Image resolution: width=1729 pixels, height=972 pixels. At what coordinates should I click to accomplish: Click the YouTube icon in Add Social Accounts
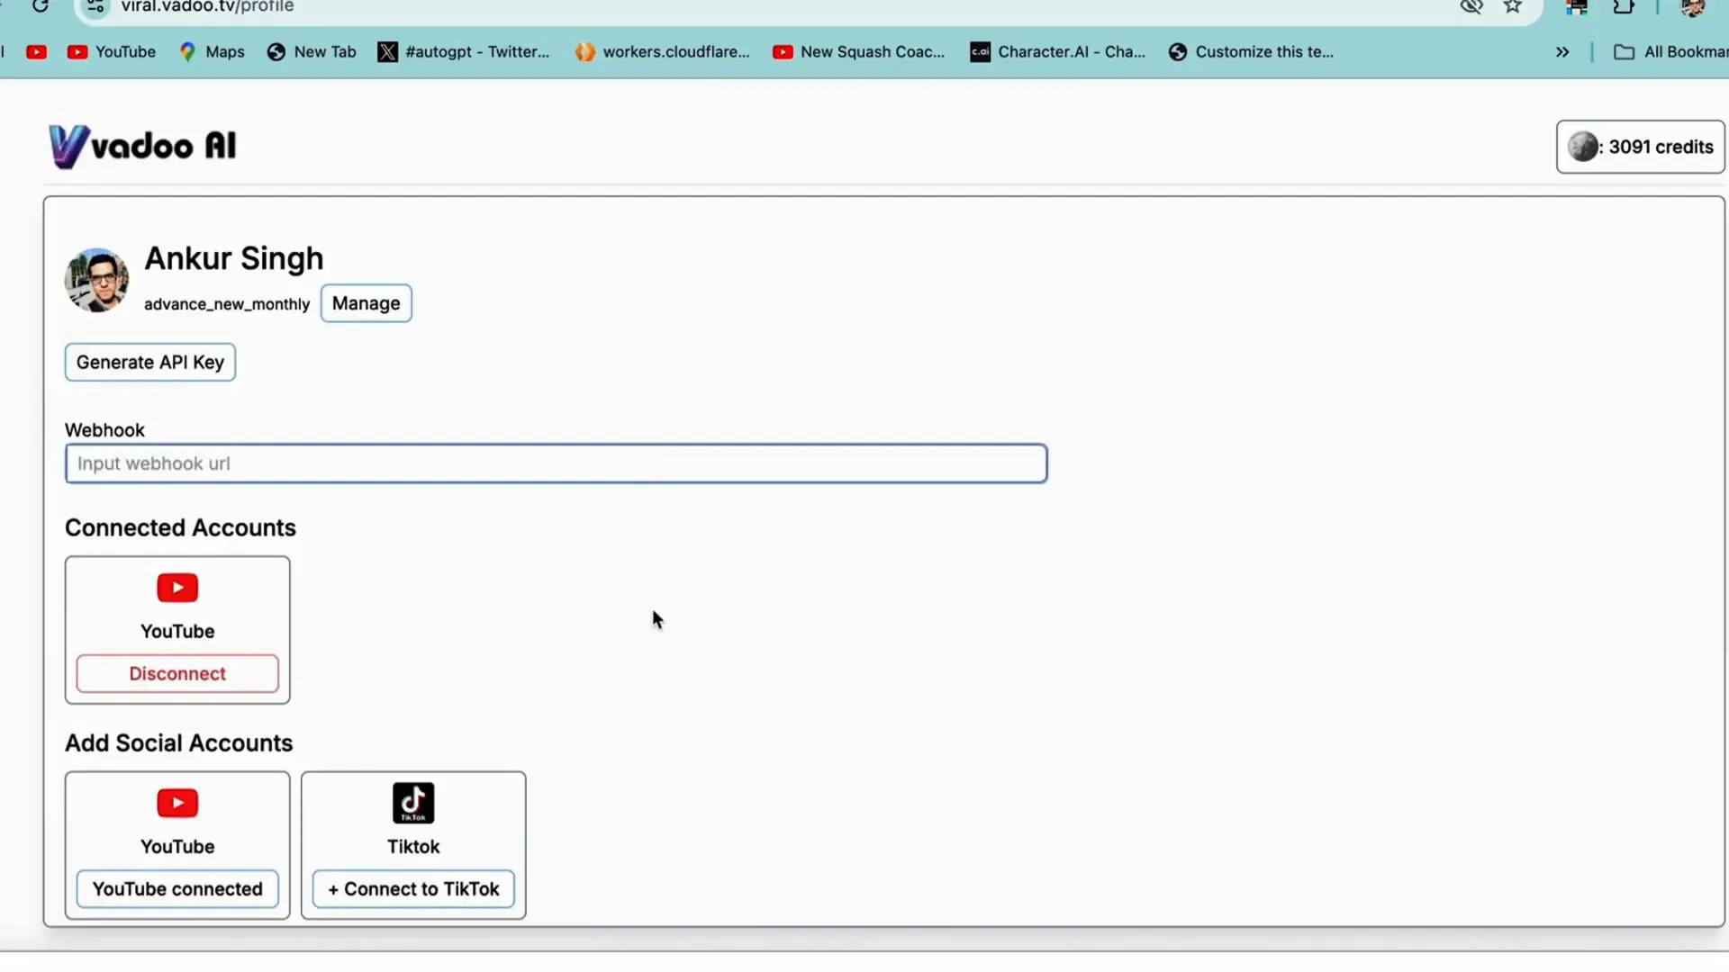pyautogui.click(x=177, y=802)
